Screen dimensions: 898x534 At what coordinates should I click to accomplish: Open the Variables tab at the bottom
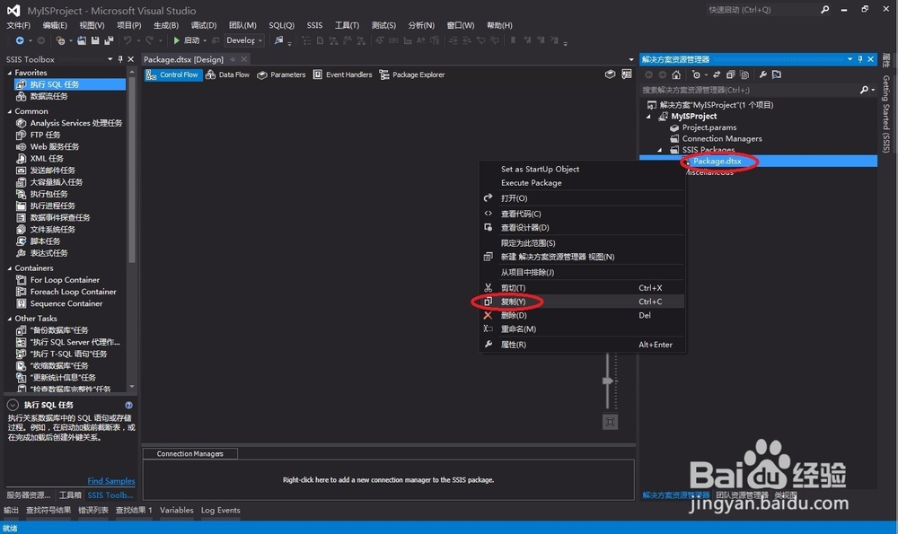pyautogui.click(x=176, y=510)
